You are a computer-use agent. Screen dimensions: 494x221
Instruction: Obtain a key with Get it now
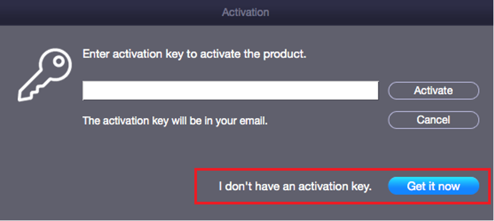point(433,186)
